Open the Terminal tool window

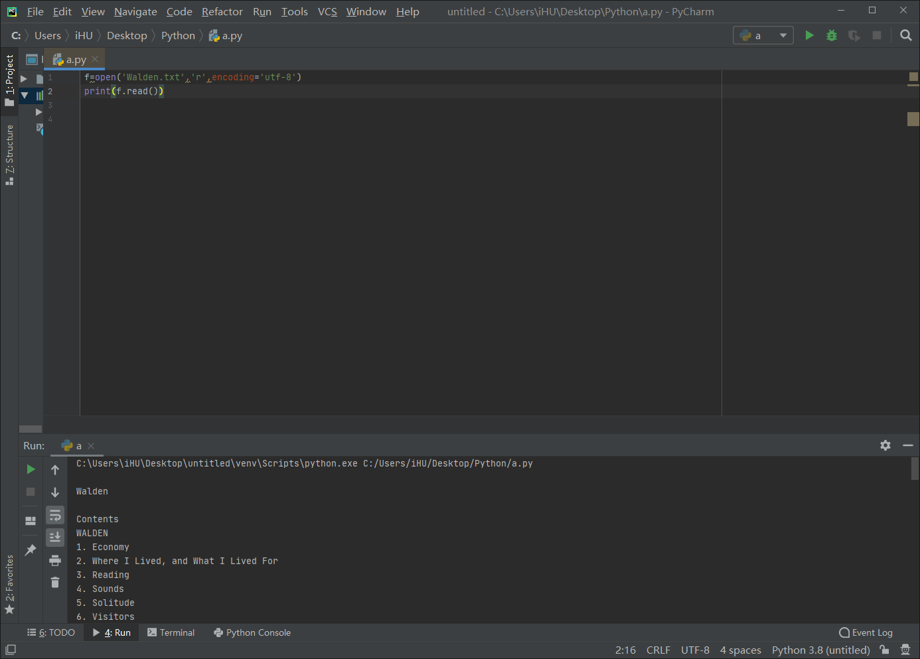pyautogui.click(x=171, y=632)
